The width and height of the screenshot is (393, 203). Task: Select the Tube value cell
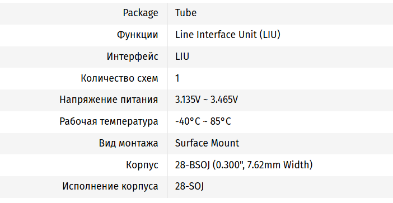[x=186, y=13]
